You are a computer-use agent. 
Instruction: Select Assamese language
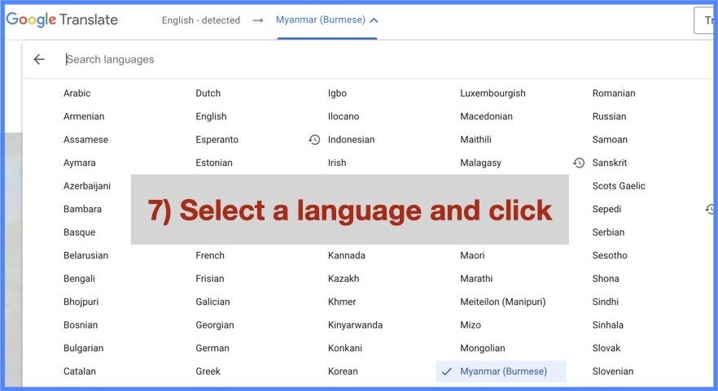(85, 140)
